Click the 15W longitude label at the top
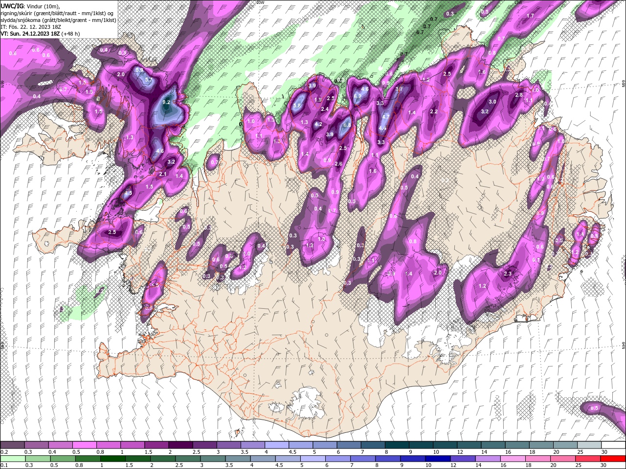626x469 pixels. [518, 2]
